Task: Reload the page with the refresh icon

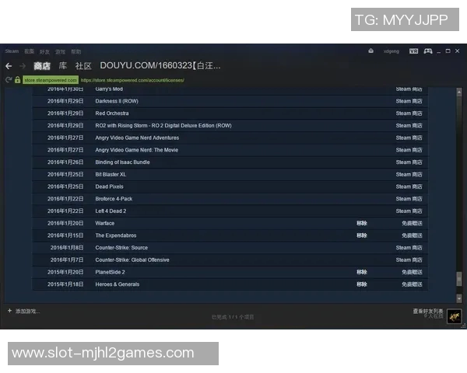Action: coord(8,79)
